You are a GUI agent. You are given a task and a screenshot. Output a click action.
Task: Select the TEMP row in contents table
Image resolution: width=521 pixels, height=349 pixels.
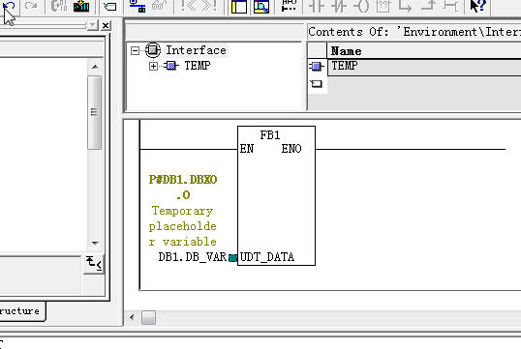[424, 66]
